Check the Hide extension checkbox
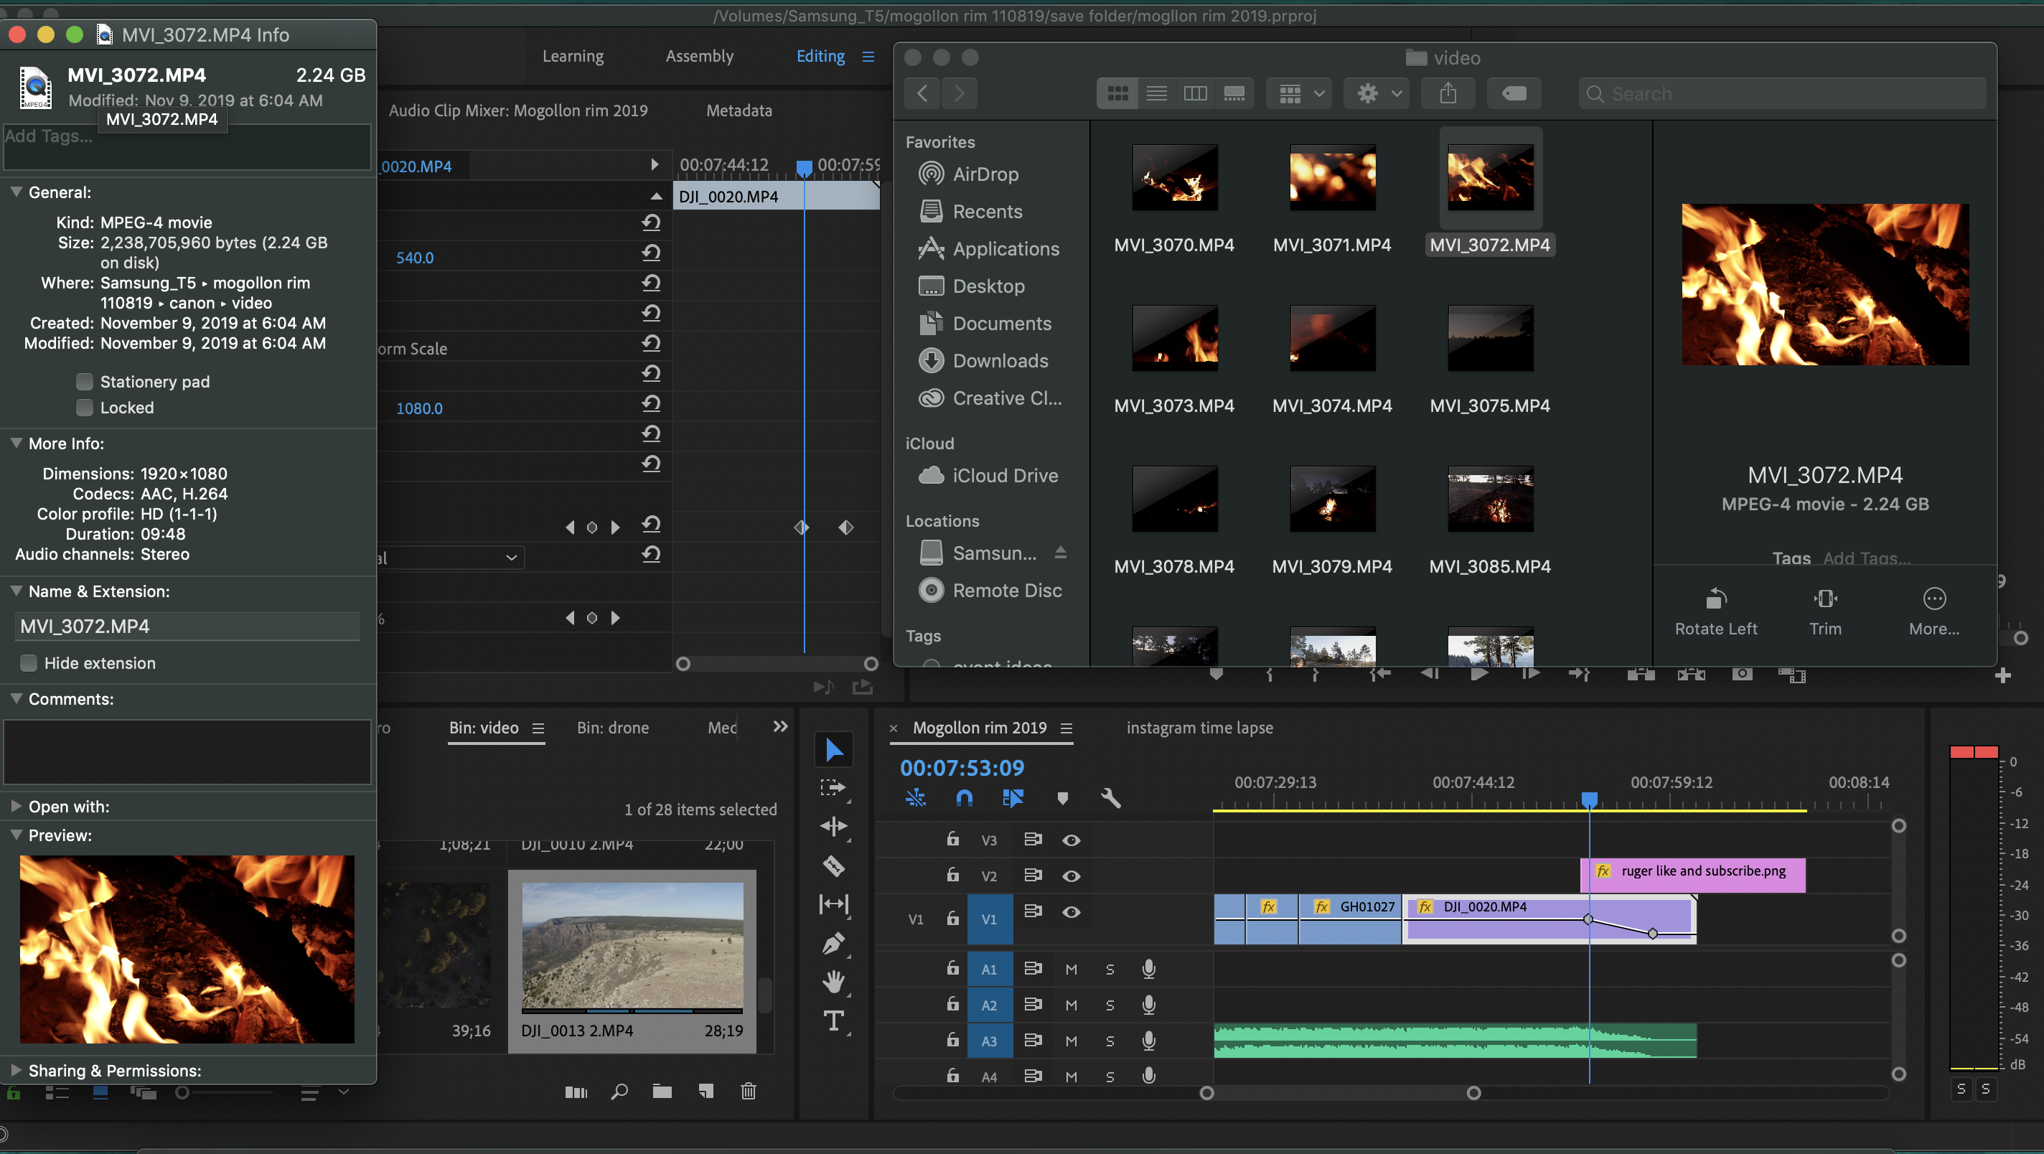Image resolution: width=2044 pixels, height=1154 pixels. coord(29,664)
